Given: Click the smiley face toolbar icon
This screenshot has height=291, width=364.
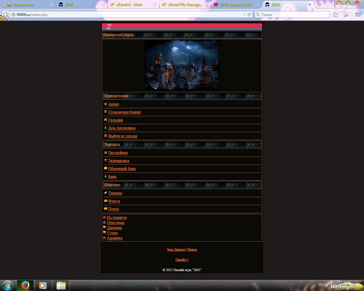Looking at the screenshot, I should point(346,14).
